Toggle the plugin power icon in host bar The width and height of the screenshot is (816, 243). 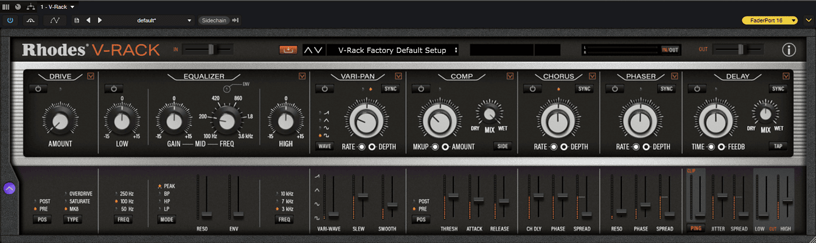click(10, 20)
